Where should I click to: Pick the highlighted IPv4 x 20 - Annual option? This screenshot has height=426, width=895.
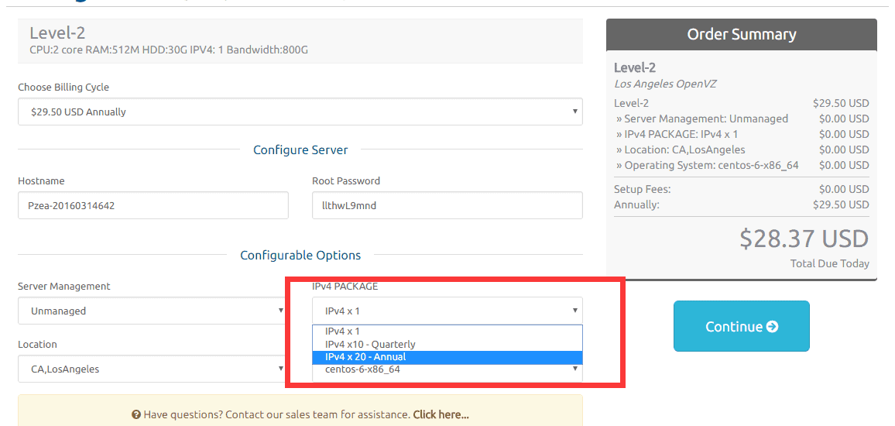pos(365,357)
